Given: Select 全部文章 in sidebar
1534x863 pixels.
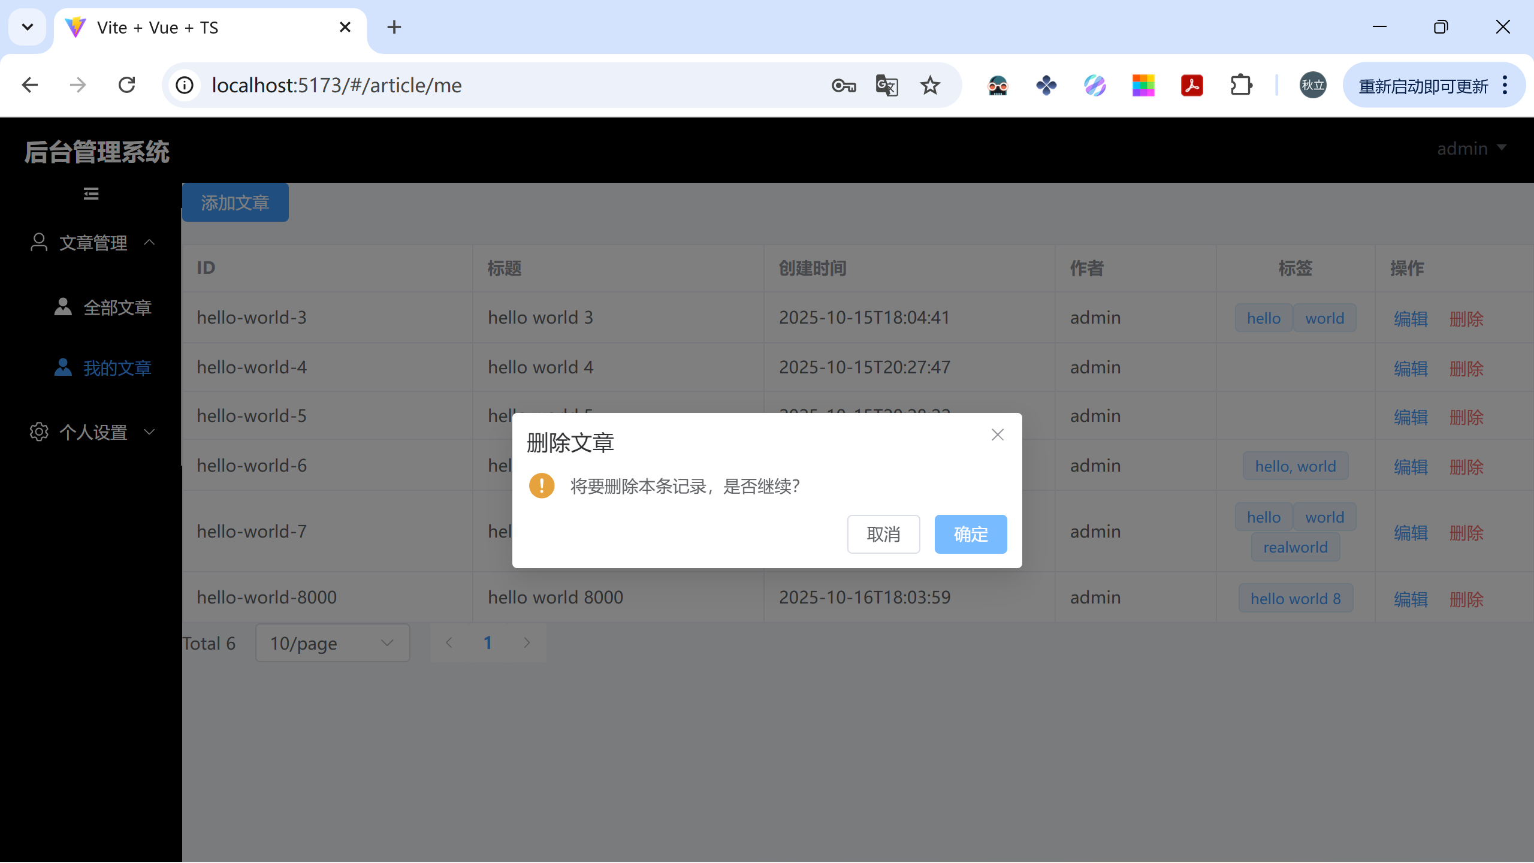Looking at the screenshot, I should (x=117, y=307).
